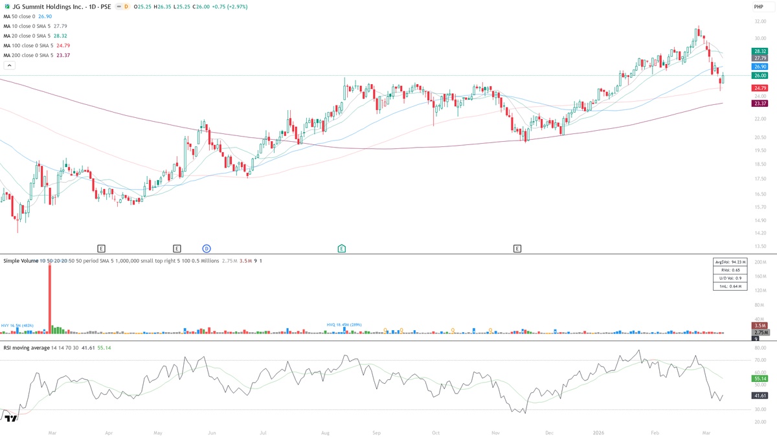Click the gray E earnings marker near November
This screenshot has width=777, height=437.
tap(517, 248)
